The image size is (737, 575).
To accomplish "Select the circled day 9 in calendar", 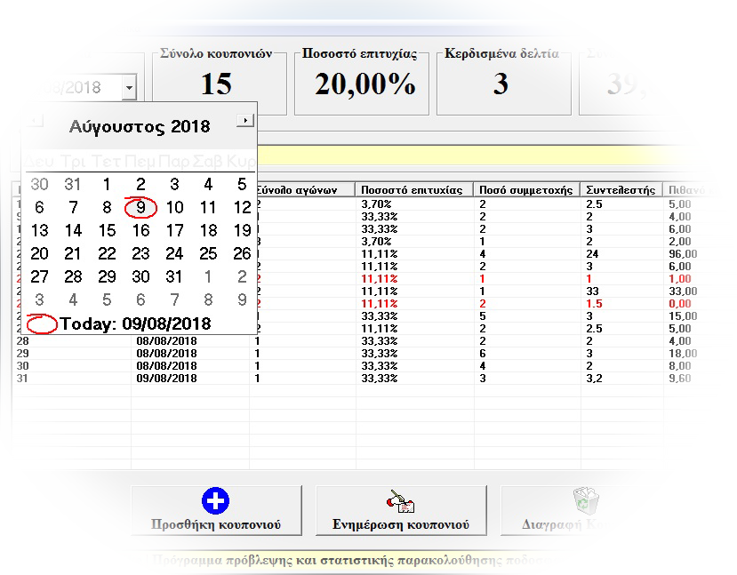I will [x=140, y=208].
